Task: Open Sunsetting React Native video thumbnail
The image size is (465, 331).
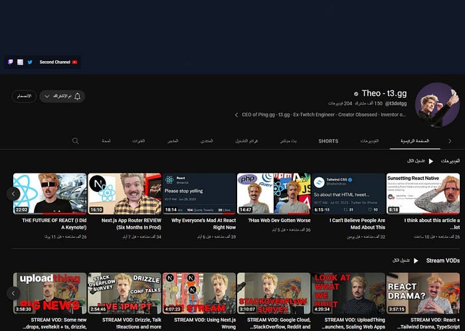Action: click(423, 193)
